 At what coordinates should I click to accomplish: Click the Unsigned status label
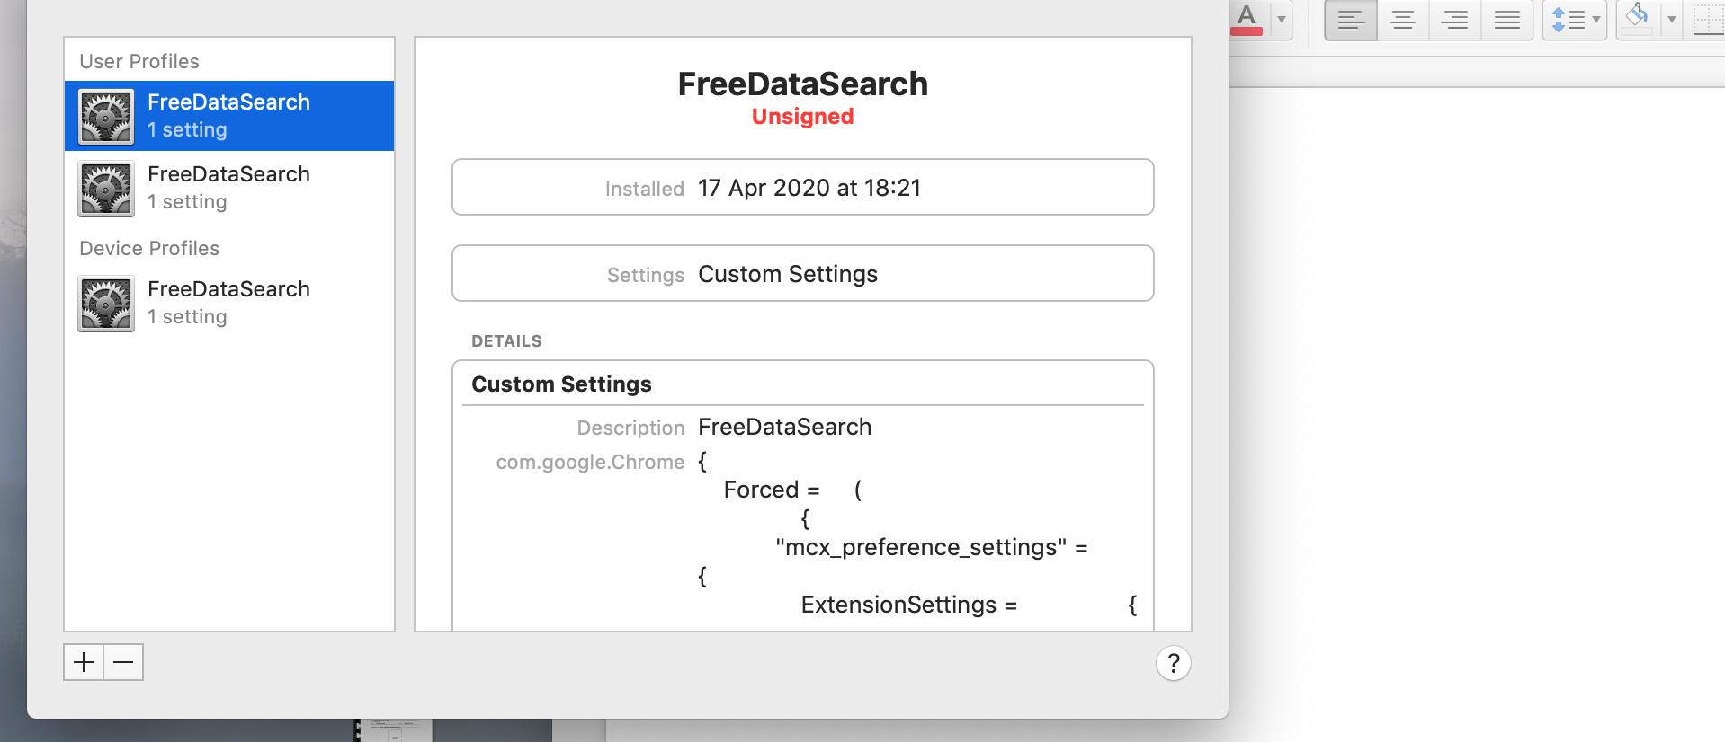tap(802, 117)
